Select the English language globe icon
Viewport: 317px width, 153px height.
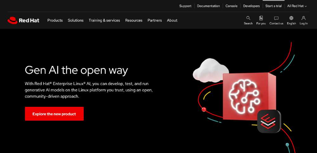[291, 18]
